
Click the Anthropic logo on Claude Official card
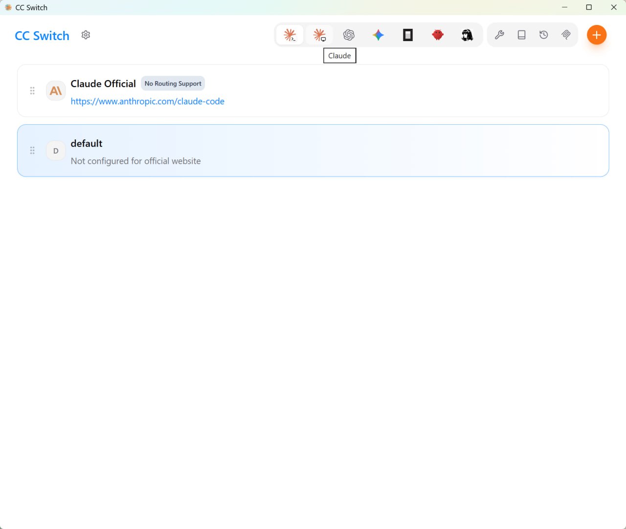click(56, 91)
